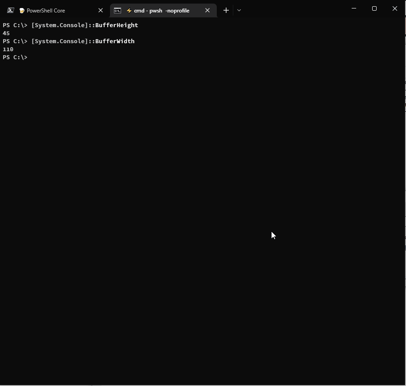Open the new tab profile dropdown chevron

[239, 10]
